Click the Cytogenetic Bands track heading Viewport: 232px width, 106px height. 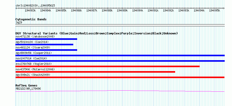(x=31, y=19)
